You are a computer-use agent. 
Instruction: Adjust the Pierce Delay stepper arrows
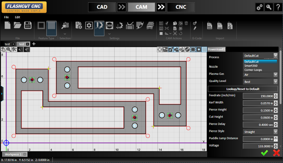(276, 125)
